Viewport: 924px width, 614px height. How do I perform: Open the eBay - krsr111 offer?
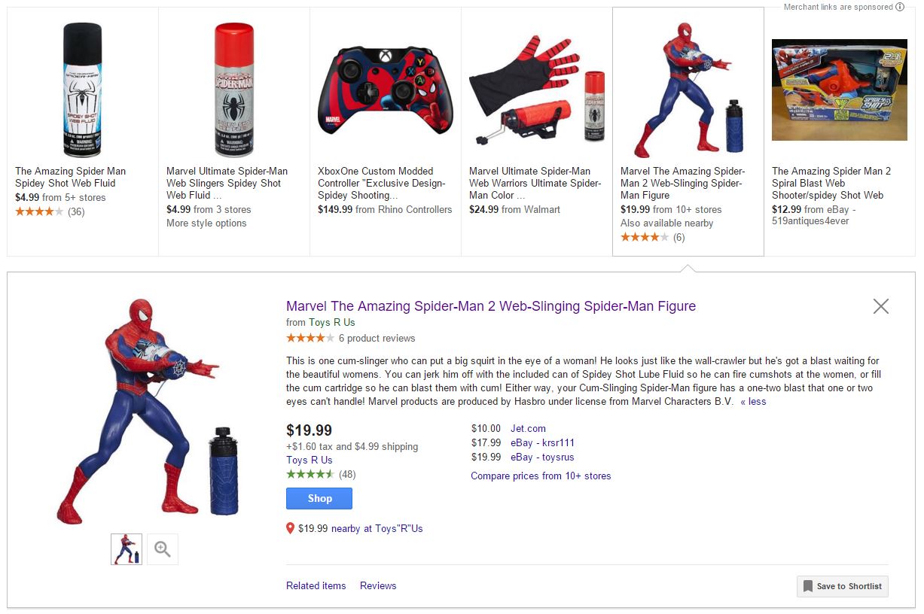pos(542,442)
